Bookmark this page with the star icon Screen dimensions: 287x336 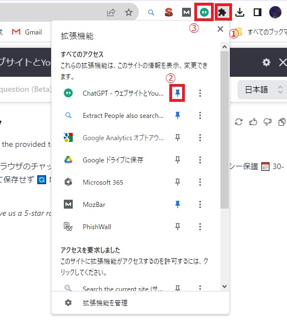pos(129,12)
